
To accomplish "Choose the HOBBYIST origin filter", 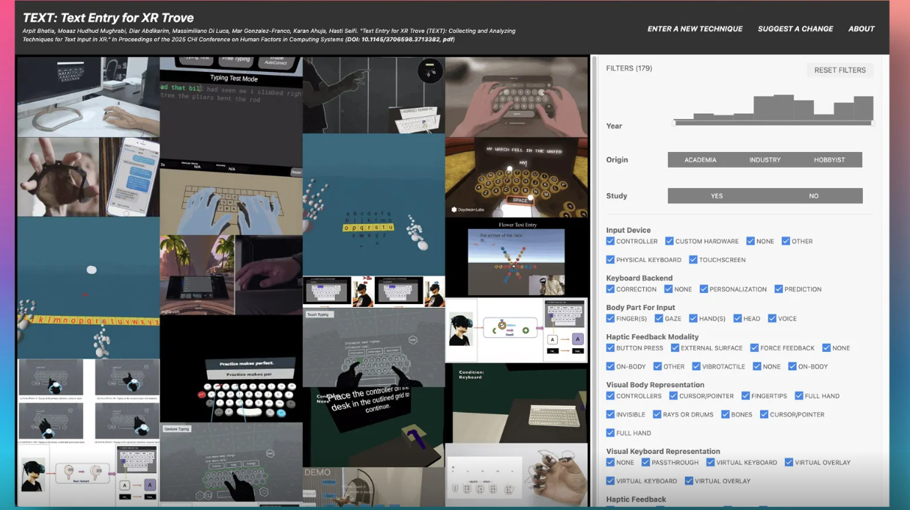I will tap(829, 160).
